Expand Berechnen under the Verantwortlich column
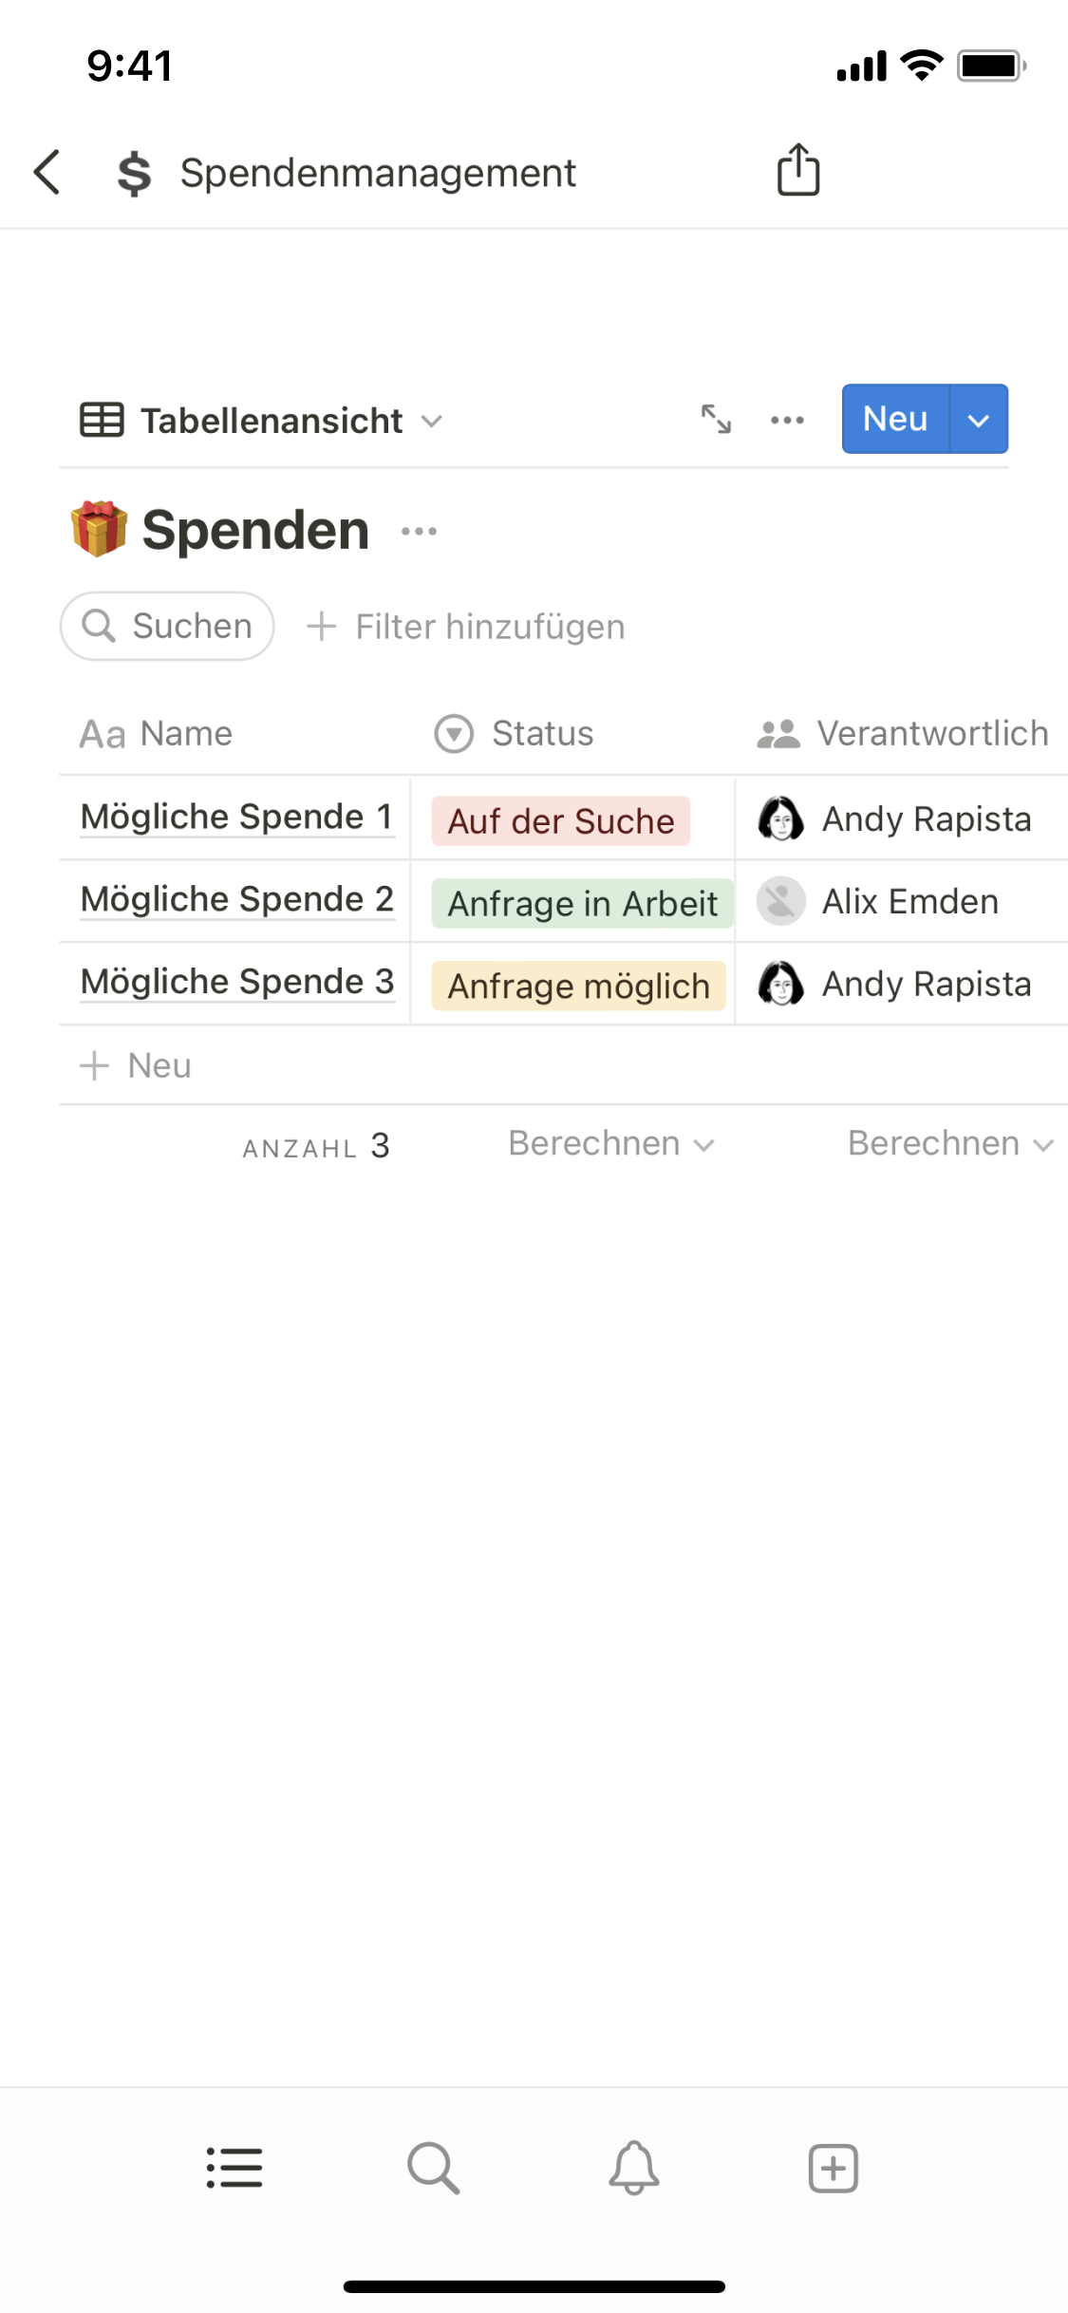This screenshot has width=1068, height=2313. pos(949,1144)
